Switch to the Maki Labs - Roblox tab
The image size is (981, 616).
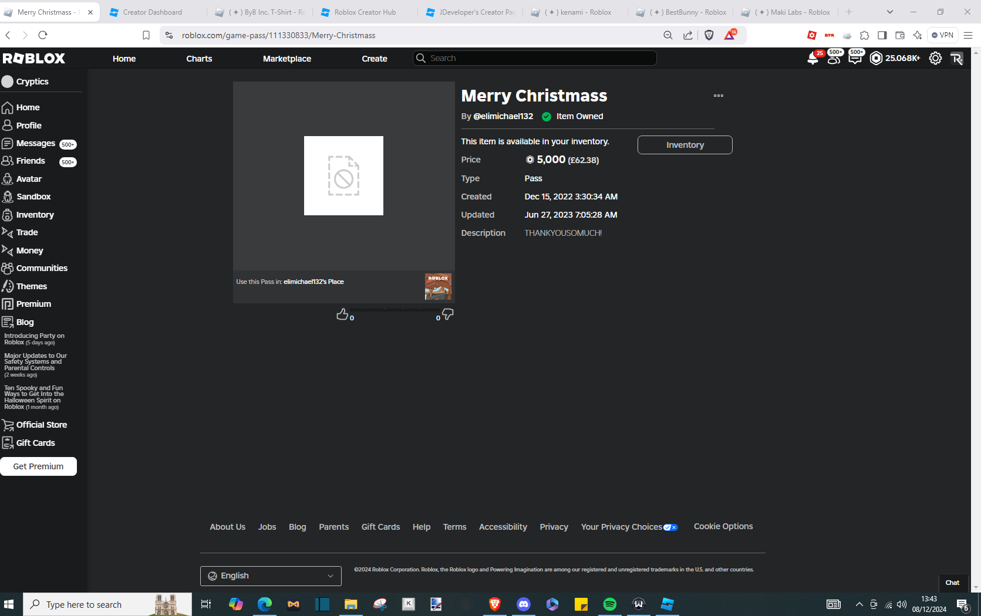(x=787, y=12)
